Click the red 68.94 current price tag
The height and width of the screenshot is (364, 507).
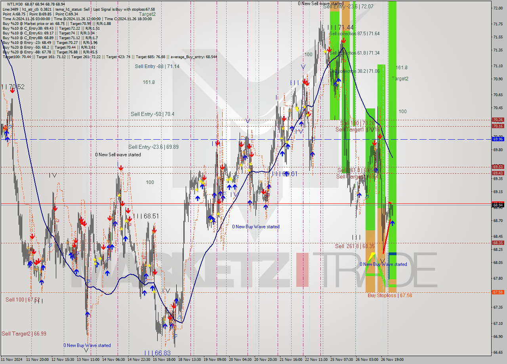pyautogui.click(x=498, y=205)
